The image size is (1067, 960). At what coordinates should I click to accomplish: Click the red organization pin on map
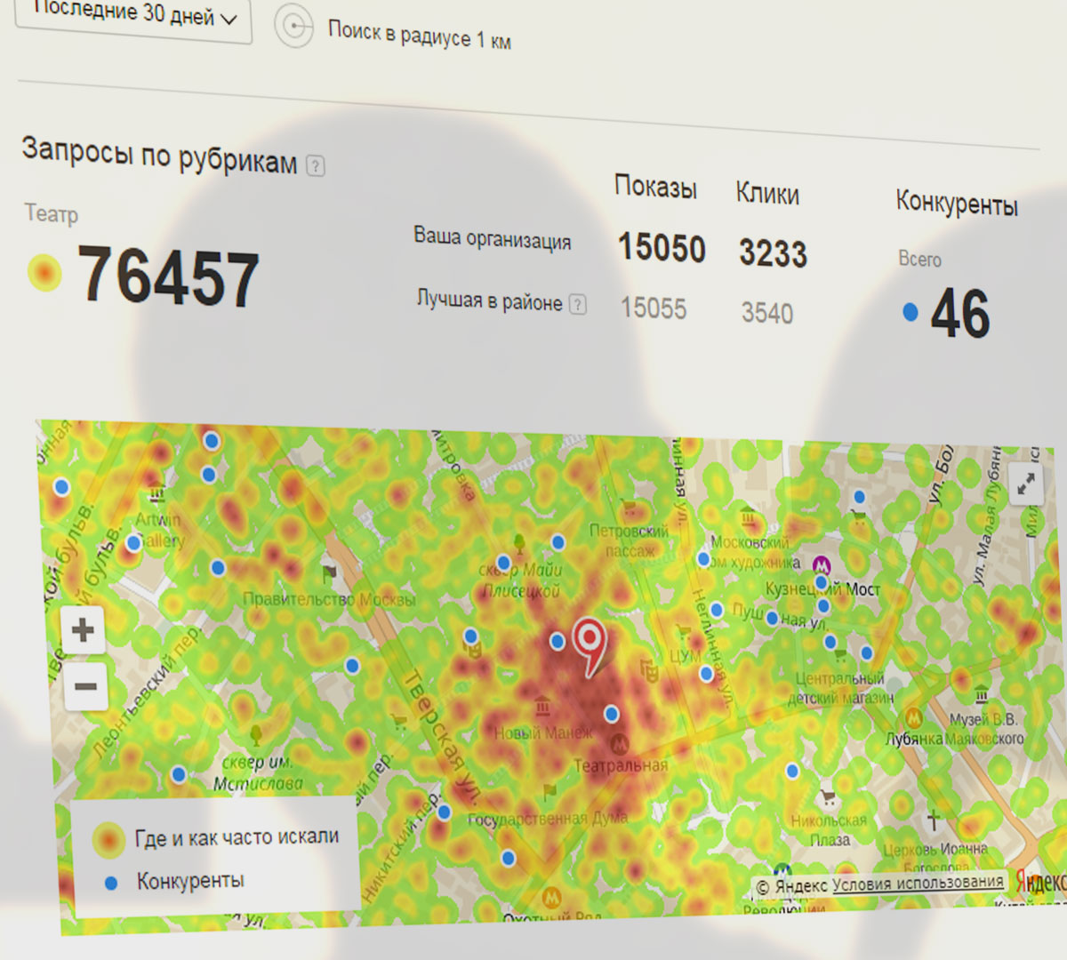pyautogui.click(x=589, y=646)
